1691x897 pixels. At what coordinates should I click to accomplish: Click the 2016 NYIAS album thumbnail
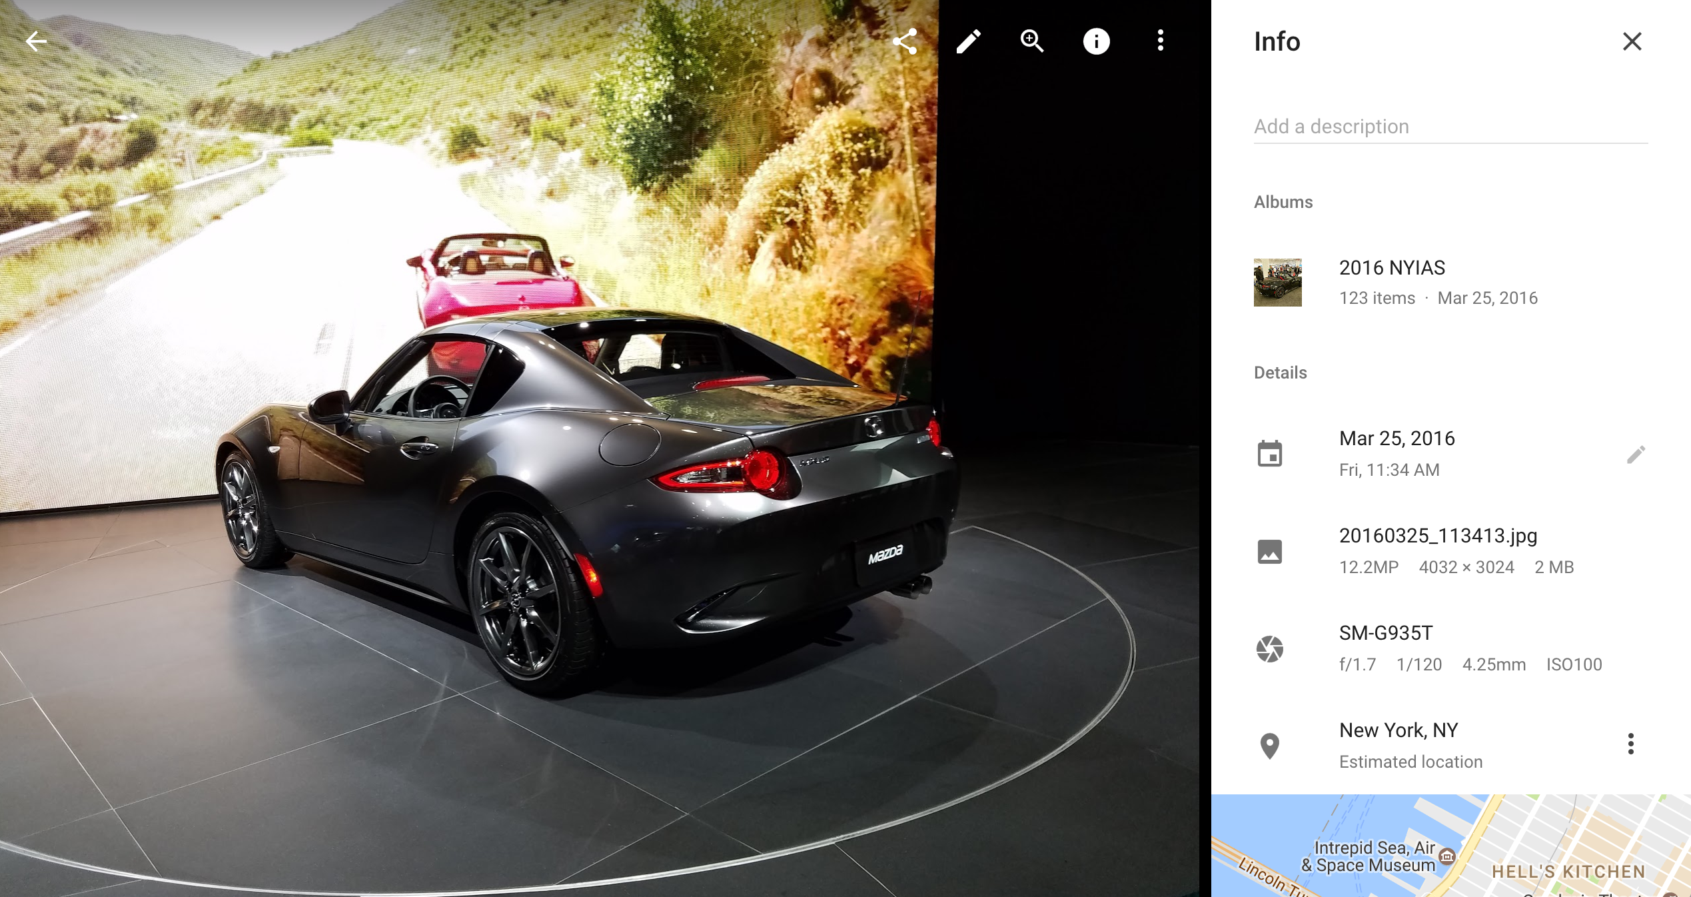pos(1277,281)
